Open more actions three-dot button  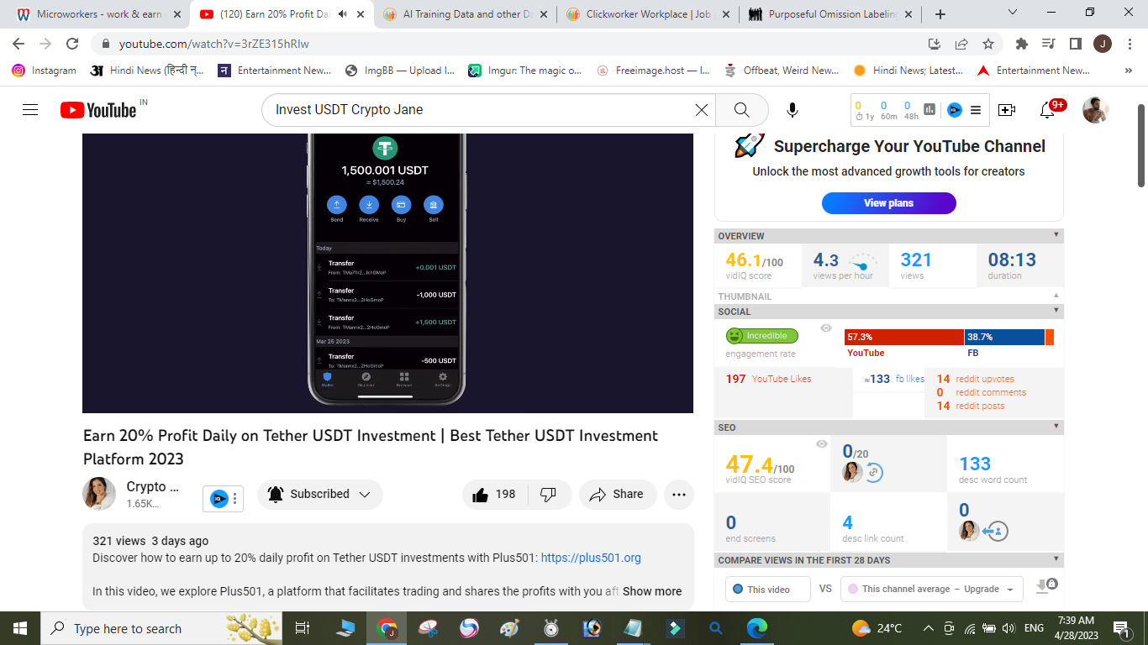pyautogui.click(x=679, y=495)
